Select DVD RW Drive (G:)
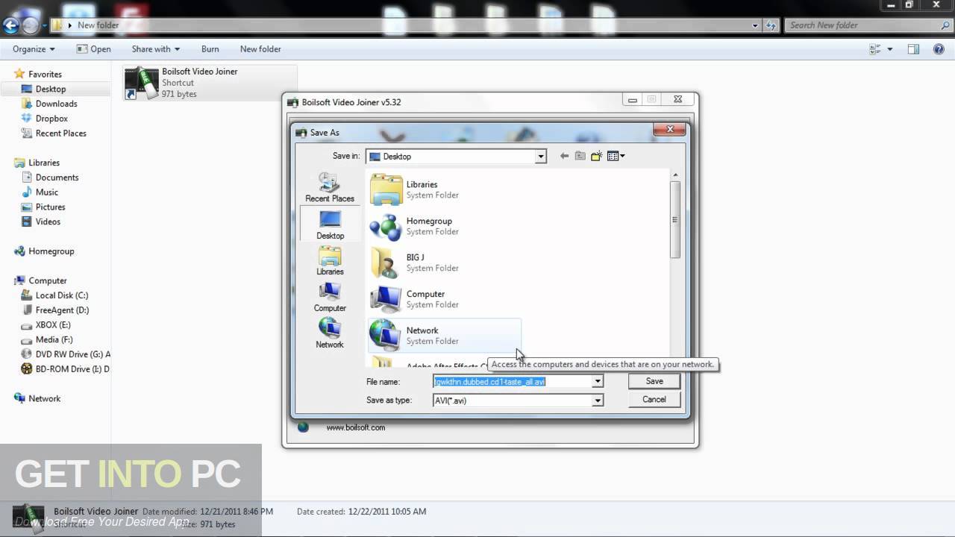 tap(66, 354)
